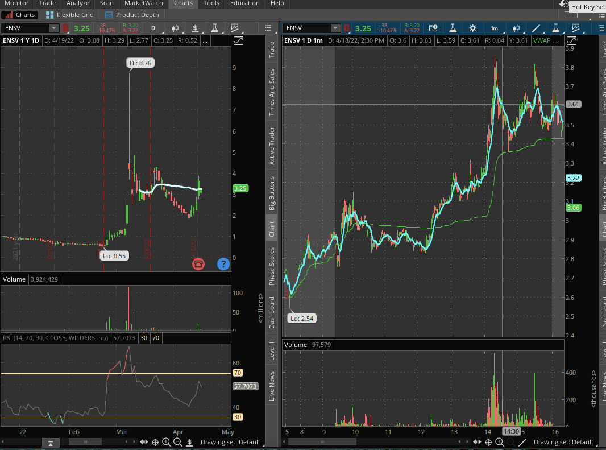Select the drawing line tool in right toolbar
This screenshot has height=450, width=606.
coord(536,28)
